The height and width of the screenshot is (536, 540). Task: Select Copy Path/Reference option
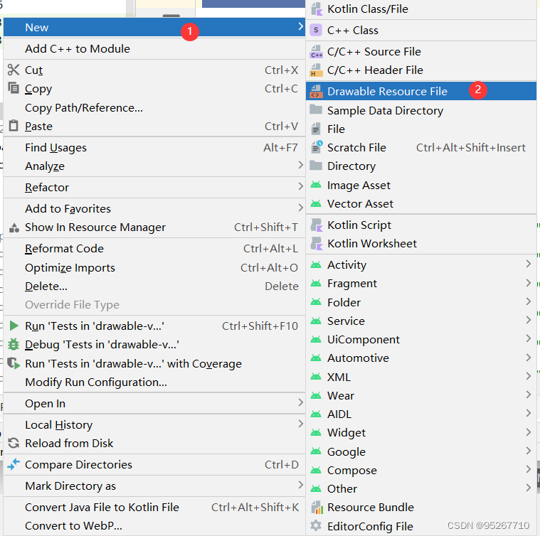coord(84,107)
